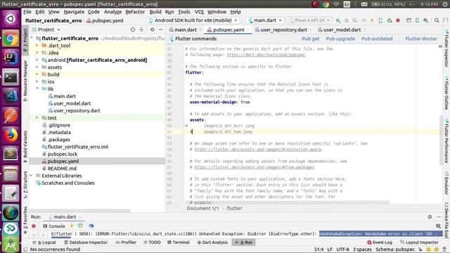The width and height of the screenshot is (450, 253).
Task: Stop process red square in Run panel
Action: point(34,226)
